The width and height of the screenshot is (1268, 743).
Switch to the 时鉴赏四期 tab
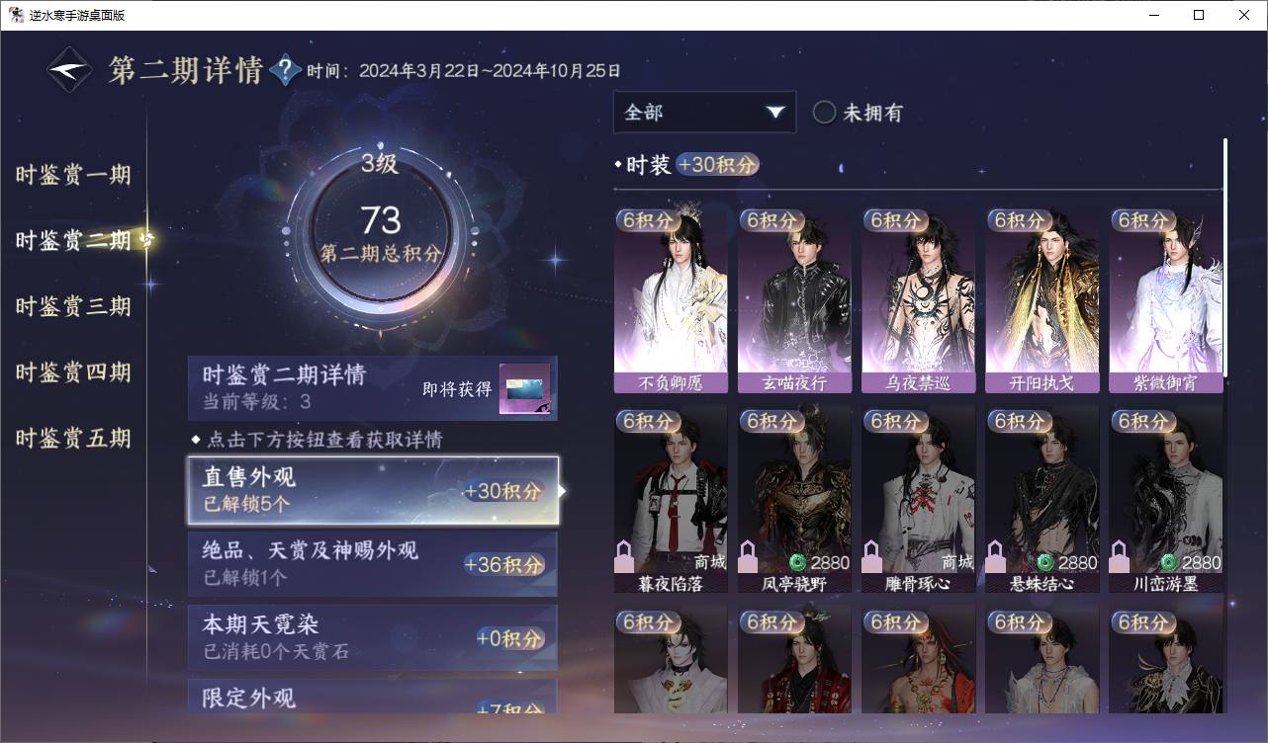[74, 372]
